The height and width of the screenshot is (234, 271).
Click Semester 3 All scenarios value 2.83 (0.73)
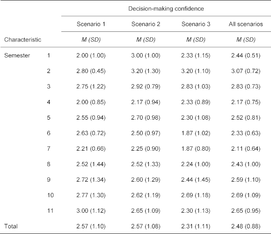point(246,86)
